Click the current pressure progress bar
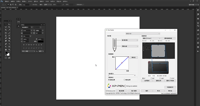 pyautogui.click(x=121, y=75)
